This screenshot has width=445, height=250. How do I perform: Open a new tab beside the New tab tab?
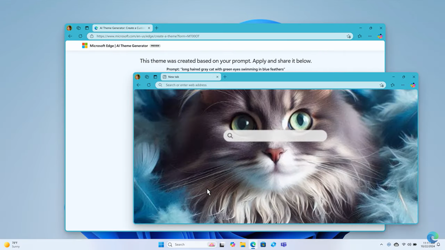pos(225,77)
